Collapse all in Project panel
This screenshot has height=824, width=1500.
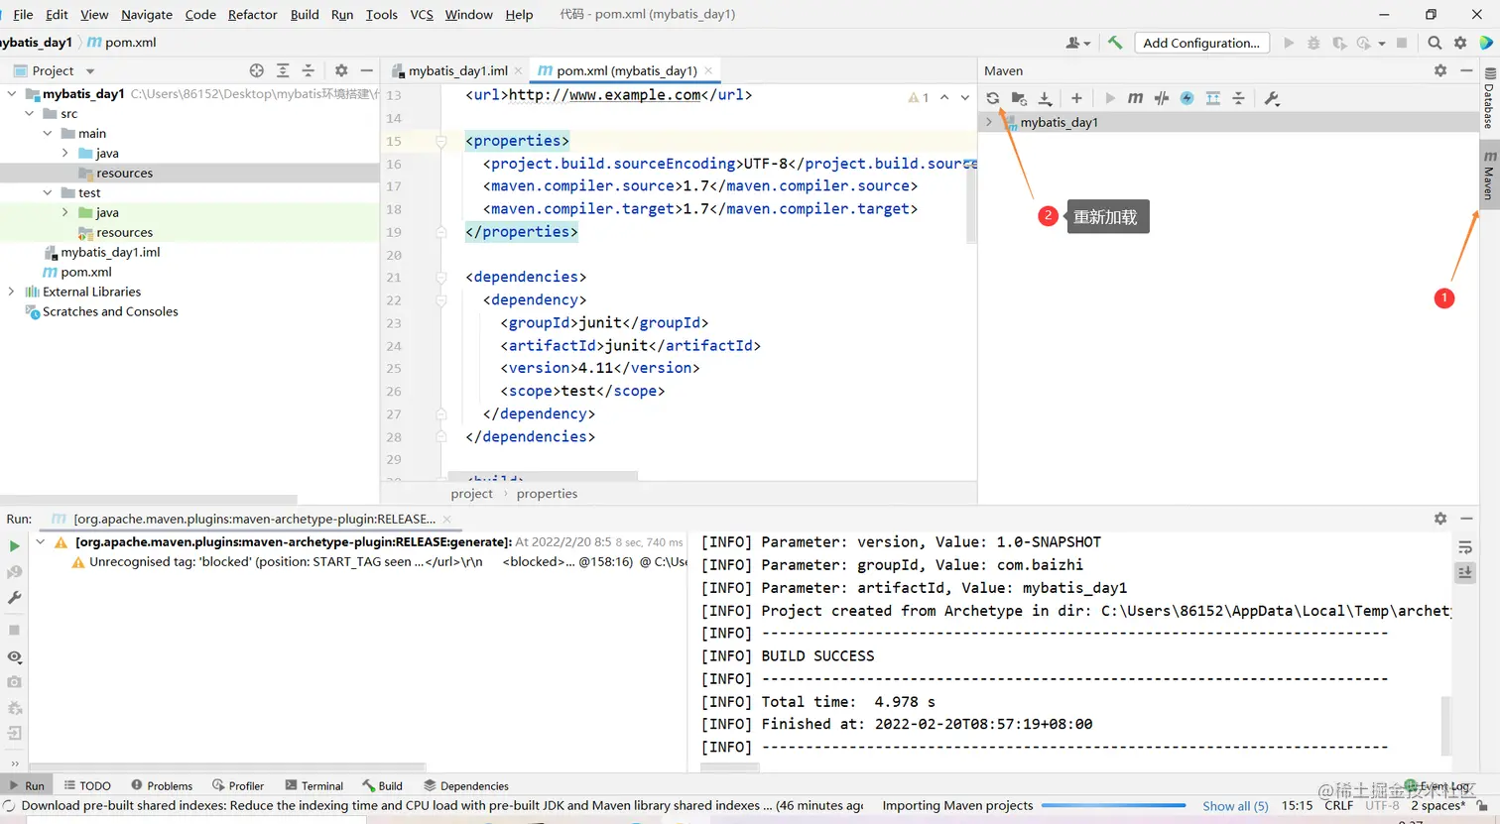pos(309,70)
